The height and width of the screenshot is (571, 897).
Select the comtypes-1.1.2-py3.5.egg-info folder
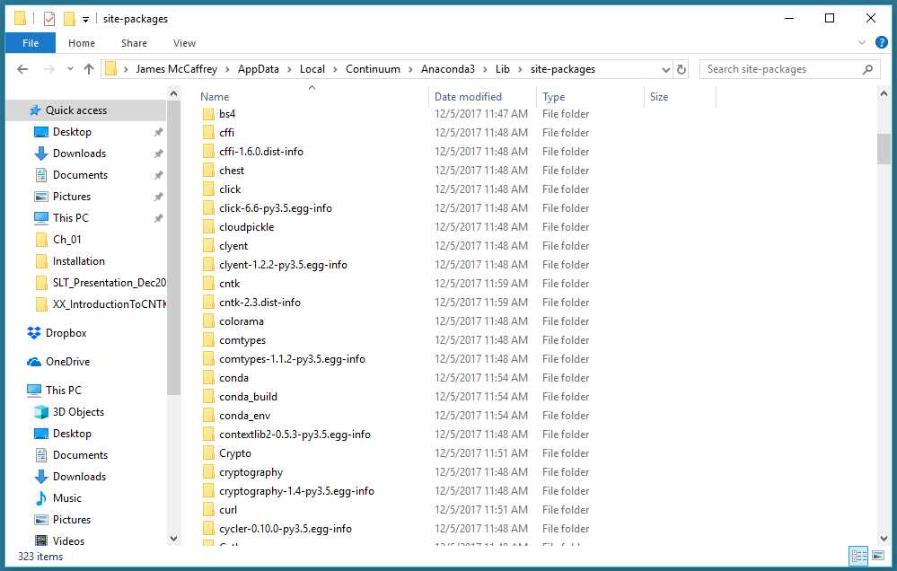[x=292, y=359]
